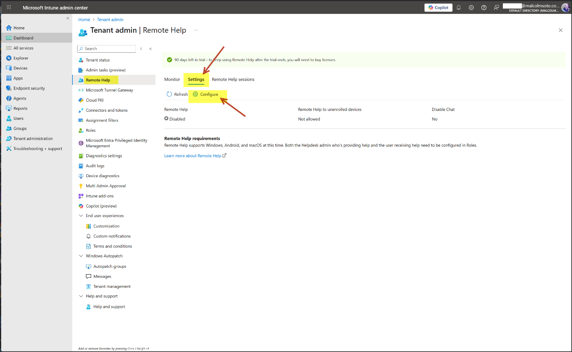Collapse the Help and support group
This screenshot has width=572, height=352.
pos(81,296)
